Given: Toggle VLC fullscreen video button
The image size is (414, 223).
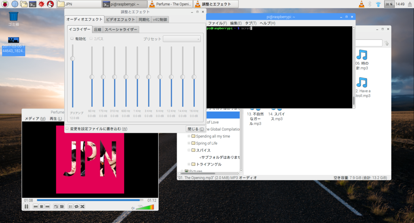Looking at the screenshot, I should point(56,206).
